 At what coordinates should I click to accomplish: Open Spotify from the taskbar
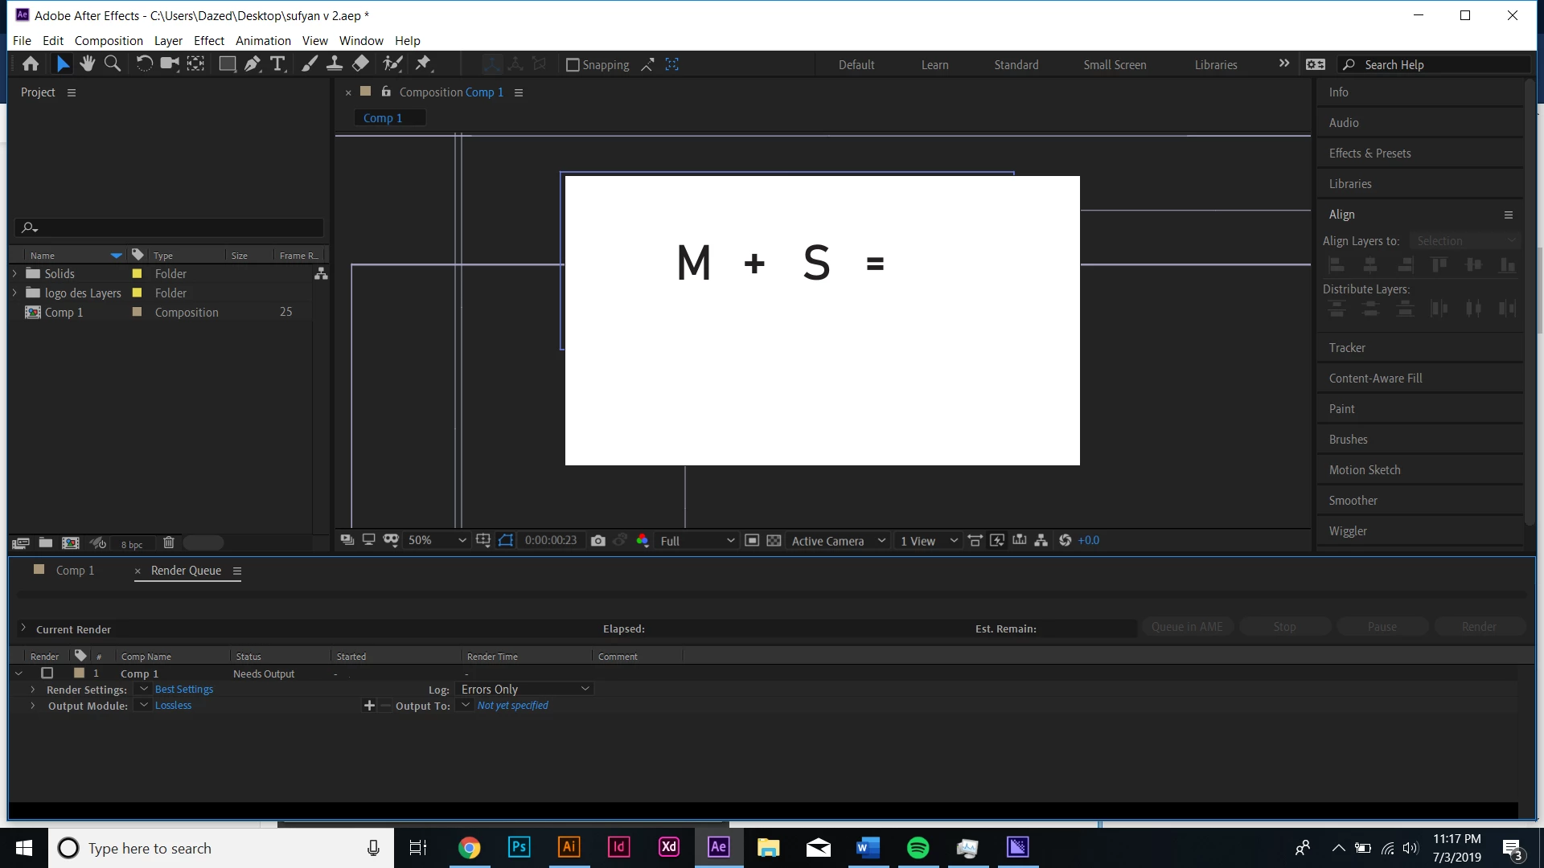click(x=918, y=848)
